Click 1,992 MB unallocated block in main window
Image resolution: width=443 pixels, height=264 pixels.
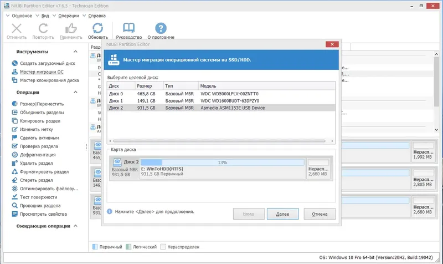(x=423, y=151)
